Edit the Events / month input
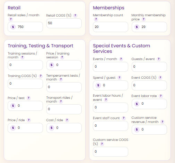 (111, 67)
